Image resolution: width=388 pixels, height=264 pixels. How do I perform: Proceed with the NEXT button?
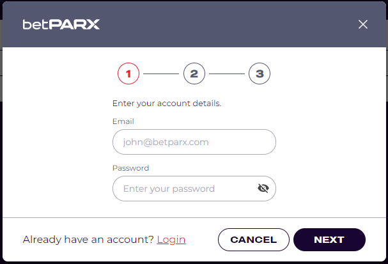point(329,240)
